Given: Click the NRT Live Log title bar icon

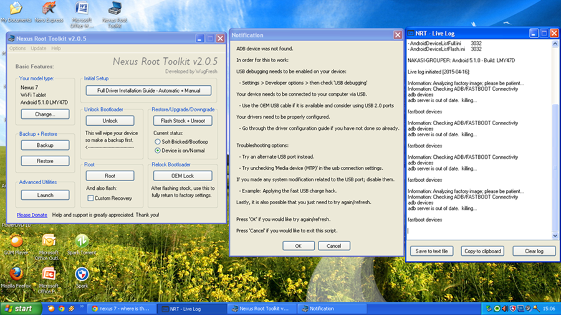Looking at the screenshot, I should tap(411, 33).
